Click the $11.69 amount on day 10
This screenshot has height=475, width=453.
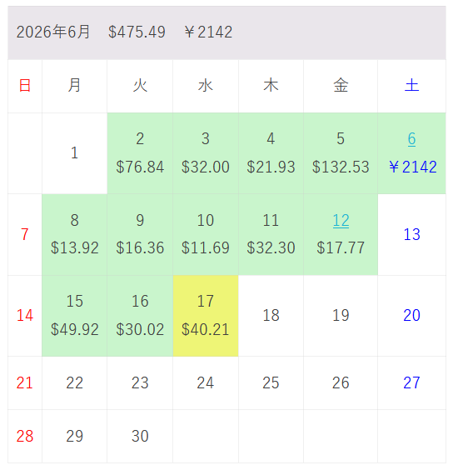coord(206,247)
